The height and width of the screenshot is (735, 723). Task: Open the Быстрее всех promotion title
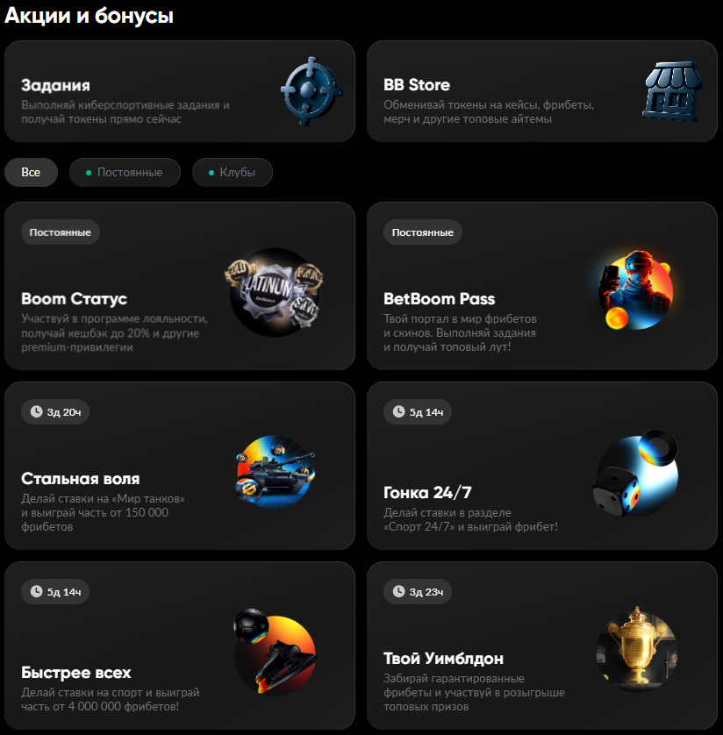(x=76, y=673)
